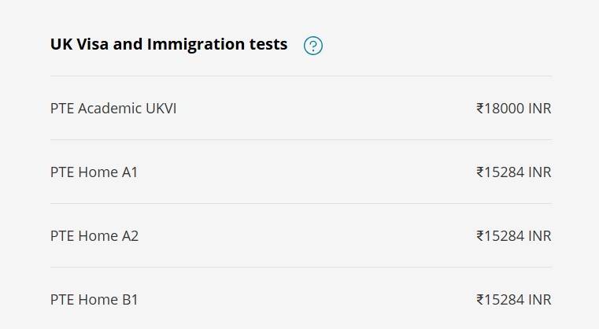Click the INR text in PTE Home B1 row
This screenshot has width=599, height=329.
point(540,300)
